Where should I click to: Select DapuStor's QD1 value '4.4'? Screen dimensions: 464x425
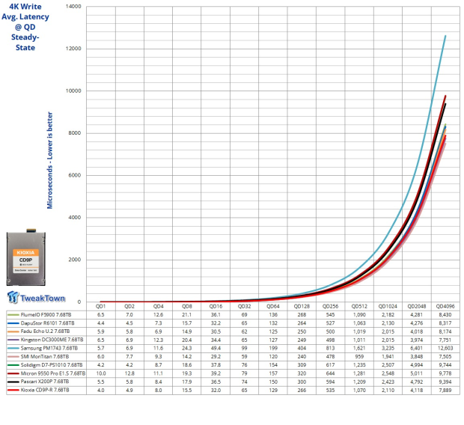tap(101, 323)
